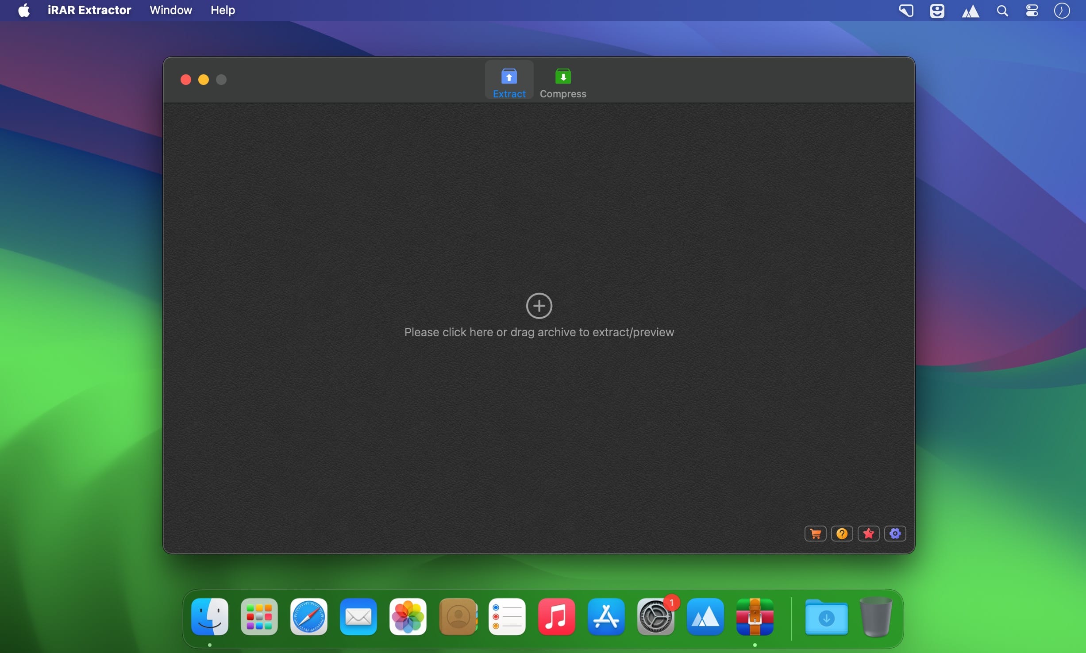This screenshot has width=1086, height=653.
Task: Open the Window menu
Action: pos(171,10)
